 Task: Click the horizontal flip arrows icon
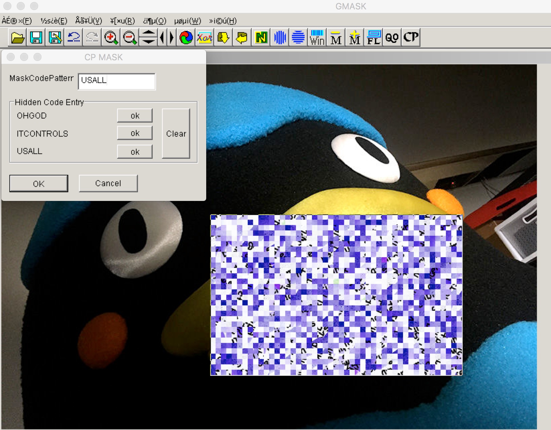167,37
